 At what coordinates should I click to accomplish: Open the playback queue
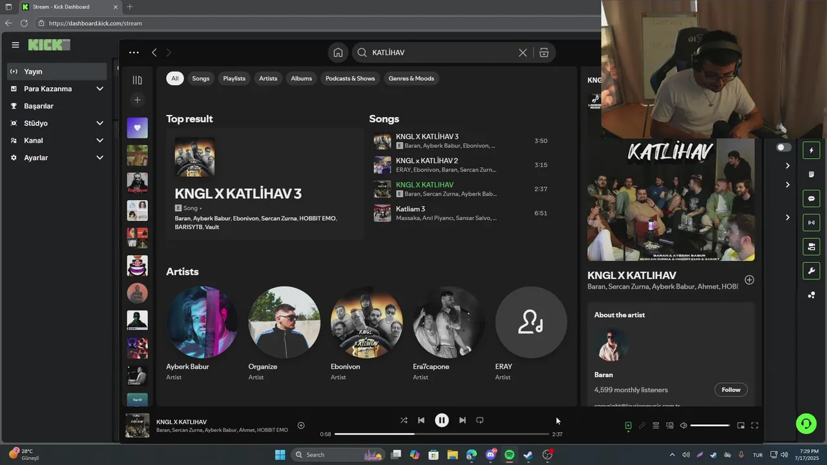[x=656, y=426]
